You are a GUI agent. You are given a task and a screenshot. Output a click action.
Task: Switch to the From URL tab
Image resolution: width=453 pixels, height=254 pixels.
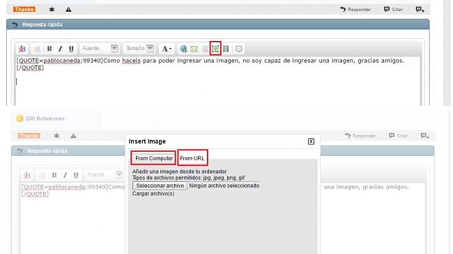(192, 158)
